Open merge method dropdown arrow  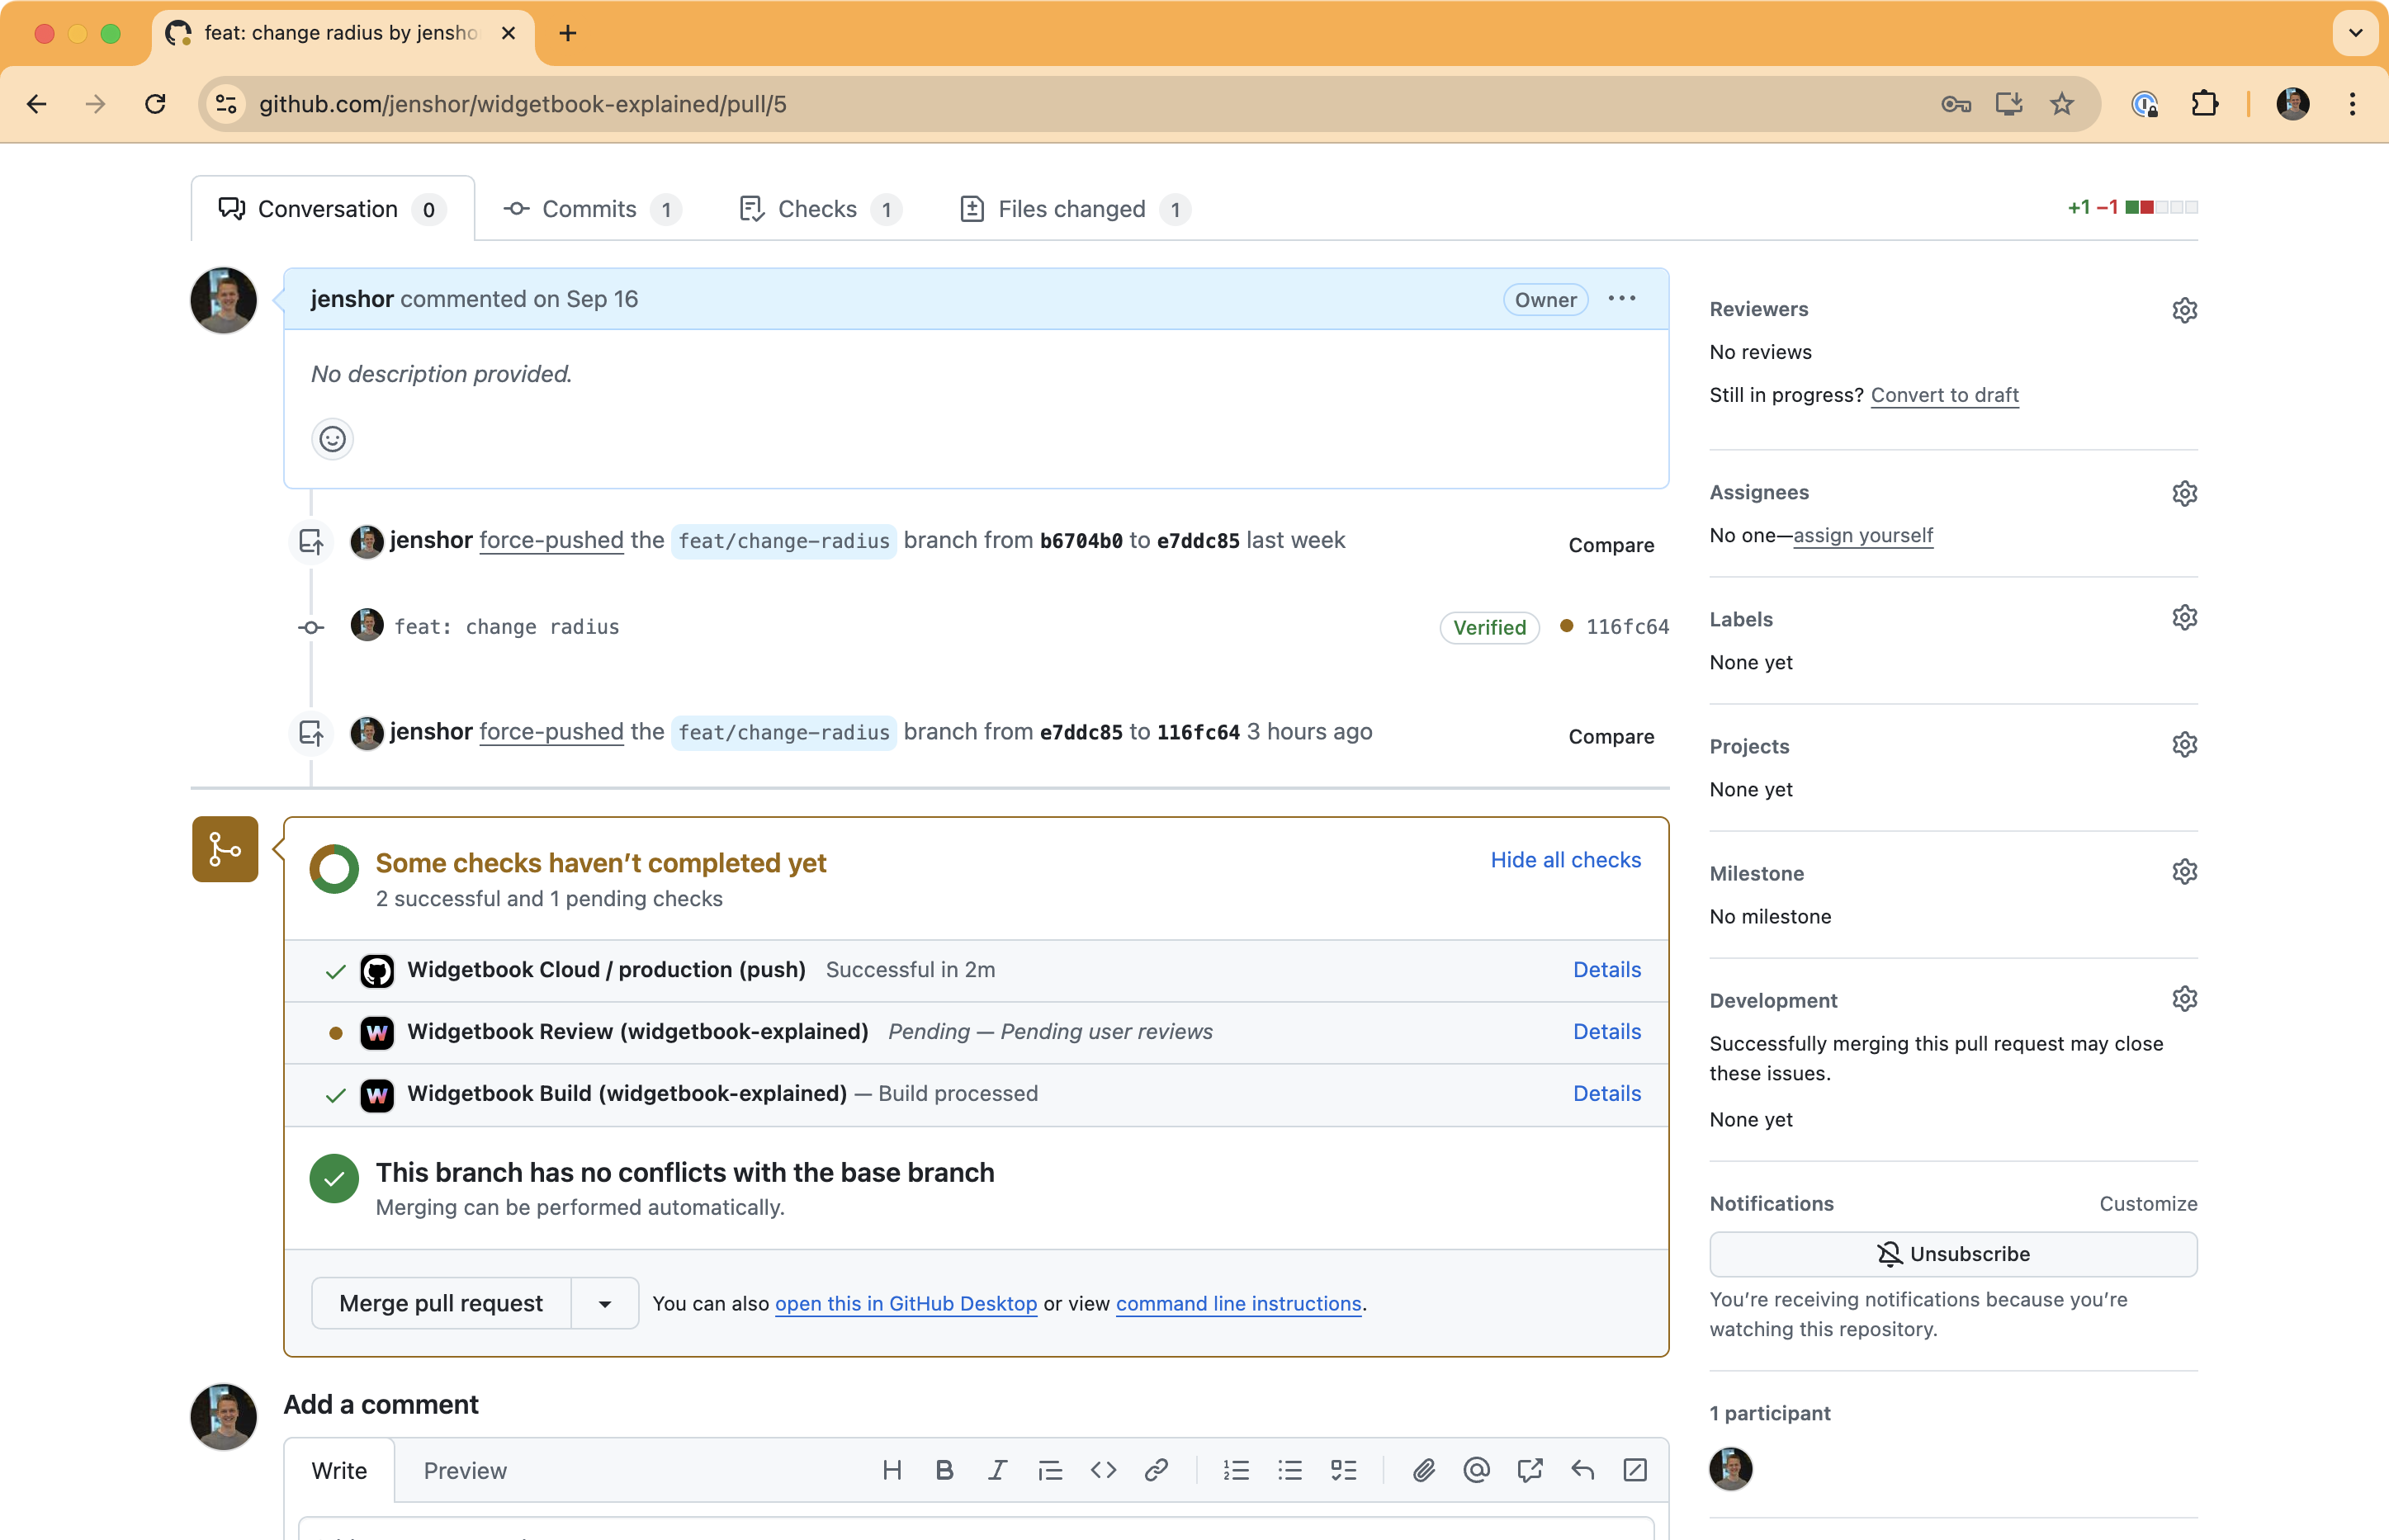pos(604,1304)
